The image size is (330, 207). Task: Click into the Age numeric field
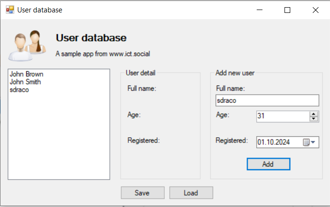(282, 116)
